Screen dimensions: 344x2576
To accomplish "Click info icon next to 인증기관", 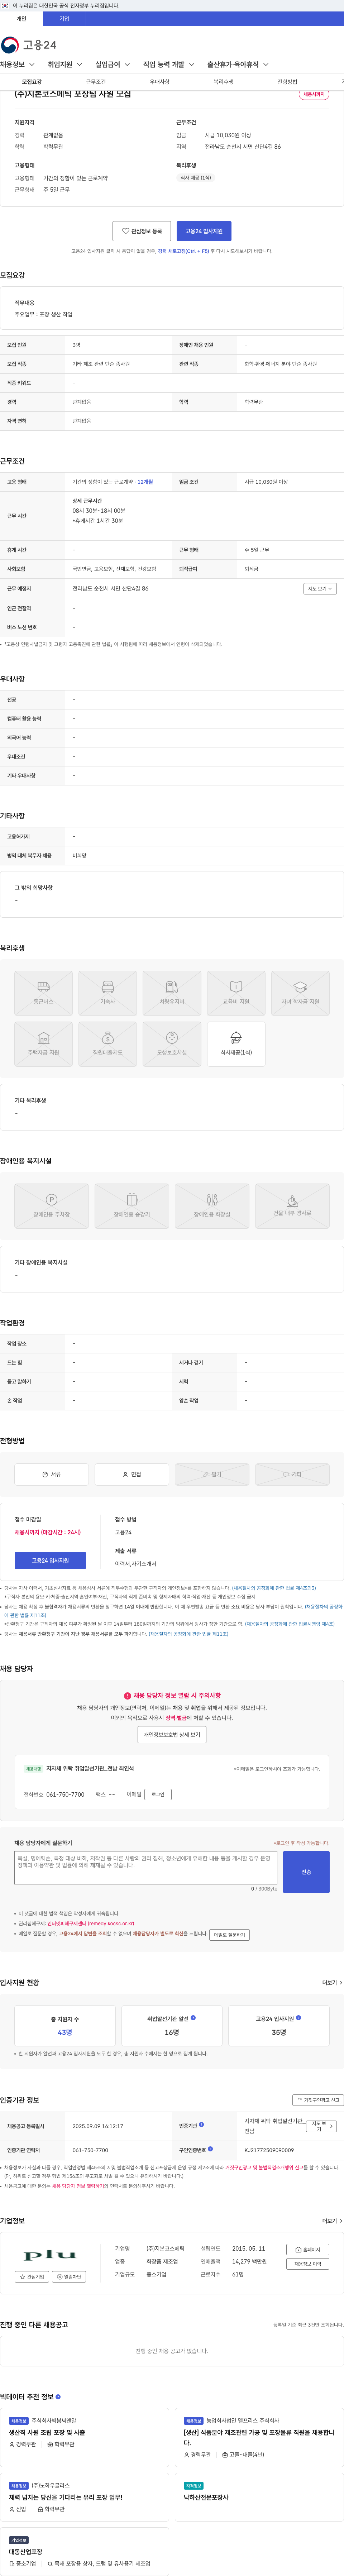I will coord(201,2124).
